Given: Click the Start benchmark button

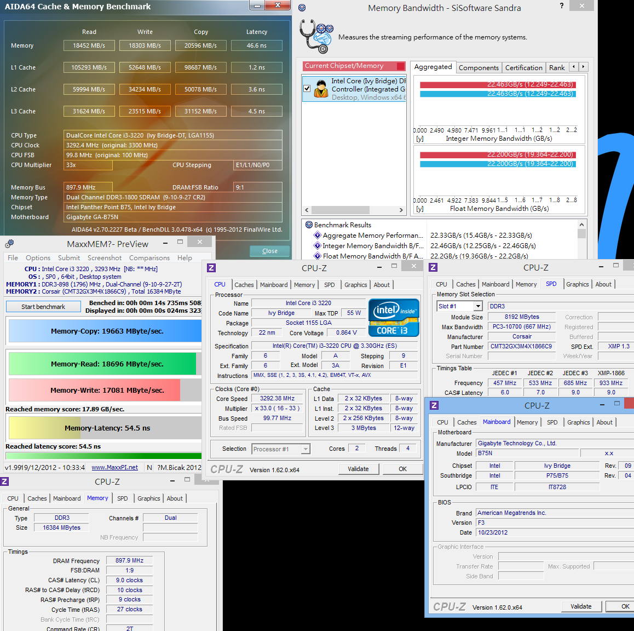Looking at the screenshot, I should (43, 307).
